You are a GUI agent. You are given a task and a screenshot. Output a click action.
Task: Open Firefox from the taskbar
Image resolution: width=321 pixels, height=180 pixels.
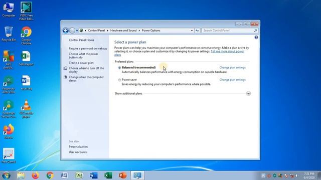[x=35, y=175]
